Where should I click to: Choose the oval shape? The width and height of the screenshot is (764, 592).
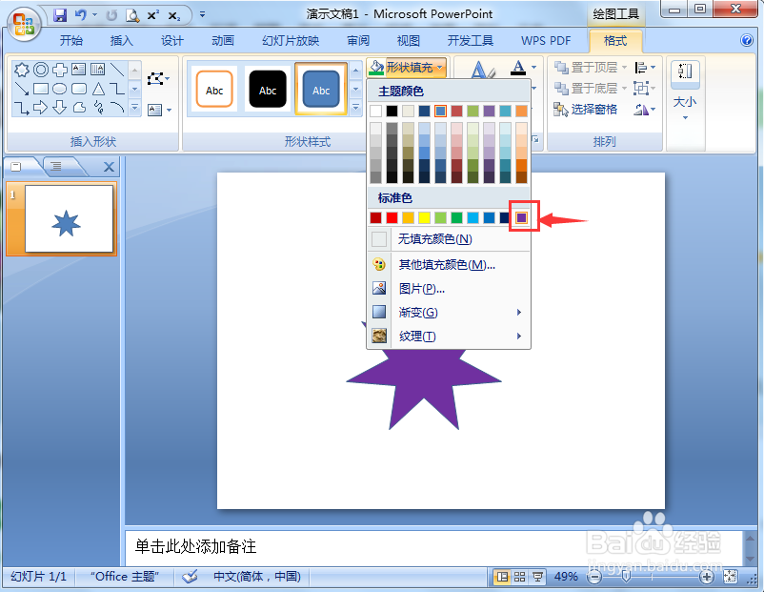click(x=59, y=89)
